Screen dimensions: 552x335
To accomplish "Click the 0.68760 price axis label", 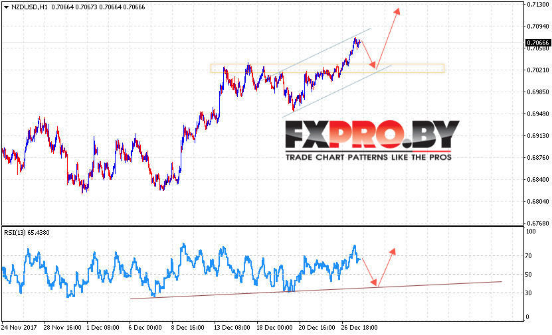I will click(538, 157).
